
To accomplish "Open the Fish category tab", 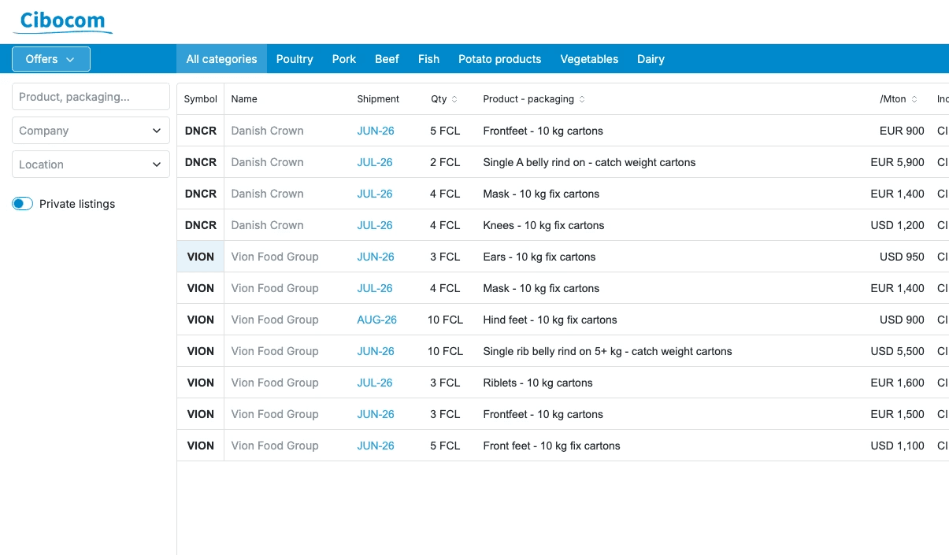I will 428,59.
